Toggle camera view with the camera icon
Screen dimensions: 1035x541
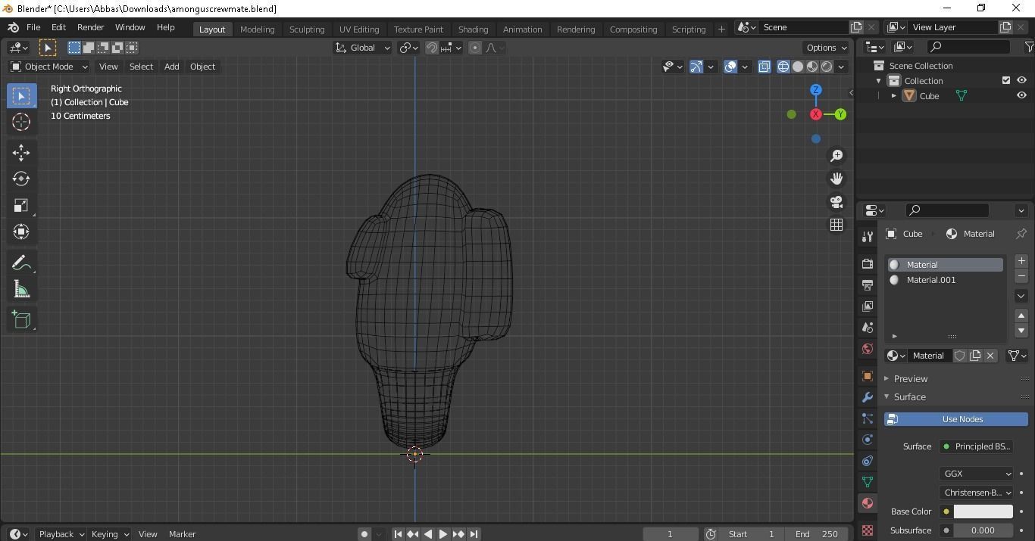tap(836, 202)
